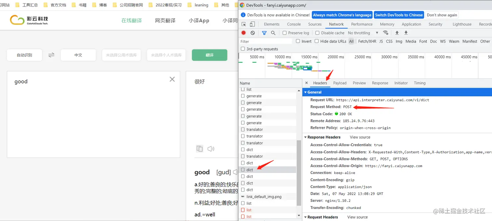Open leaning bookmark folder
The height and width of the screenshot is (221, 492).
pyautogui.click(x=198, y=5)
